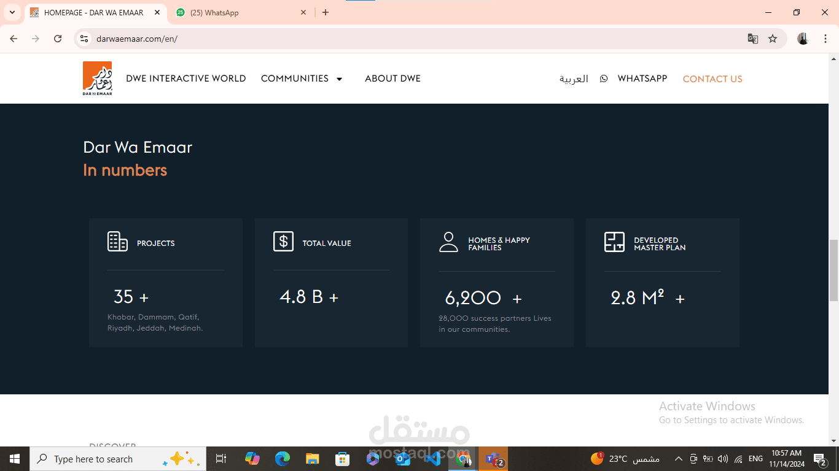The image size is (839, 471).
Task: Click the Developed Master Plan floorplan icon
Action: click(x=614, y=242)
